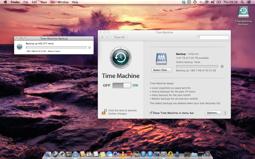Click the forward arrow in preferences toolbar

point(107,37)
